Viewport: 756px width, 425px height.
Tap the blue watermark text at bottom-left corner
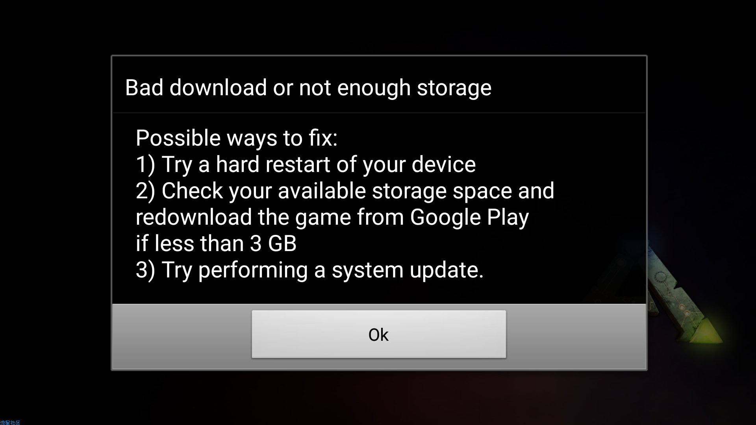click(x=10, y=422)
